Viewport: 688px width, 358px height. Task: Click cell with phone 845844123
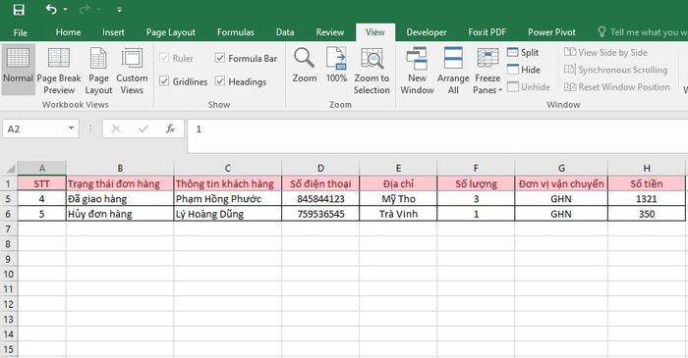pyautogui.click(x=320, y=199)
